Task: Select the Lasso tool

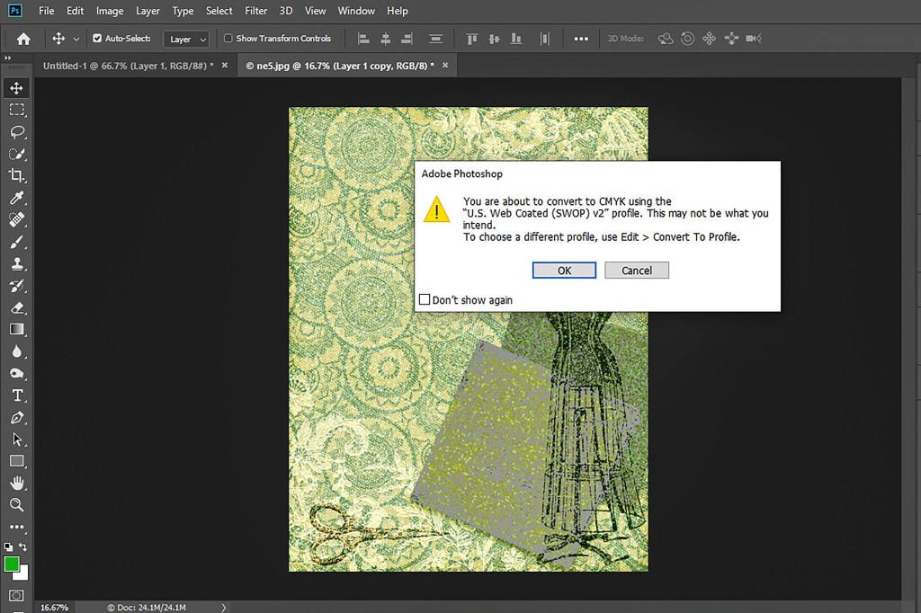Action: point(16,132)
